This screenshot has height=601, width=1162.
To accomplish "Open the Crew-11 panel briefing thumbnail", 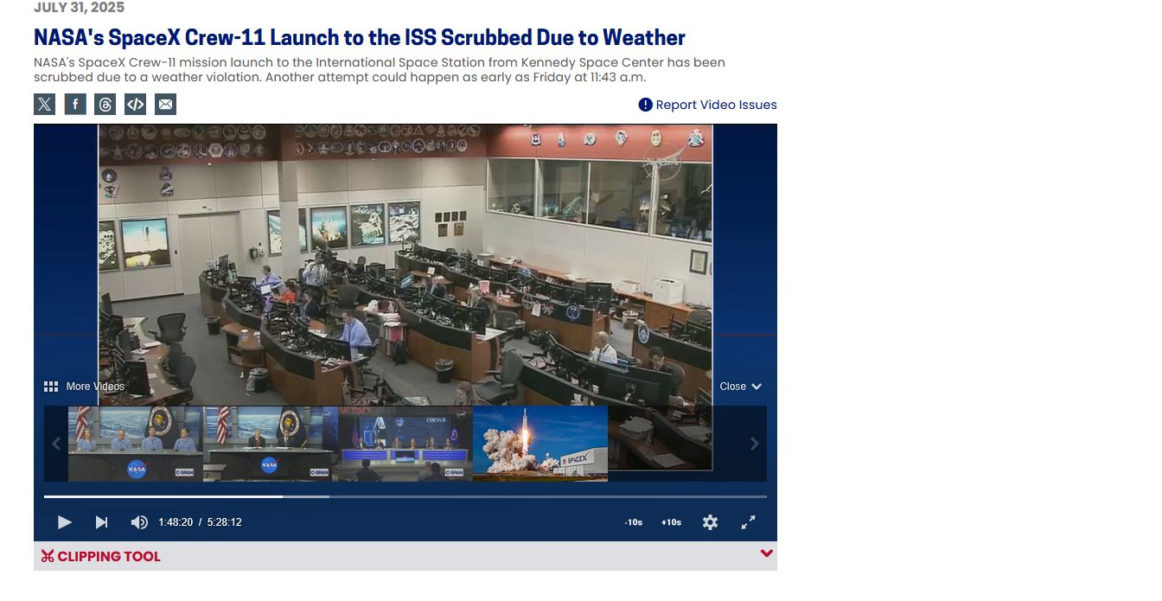I will [405, 444].
